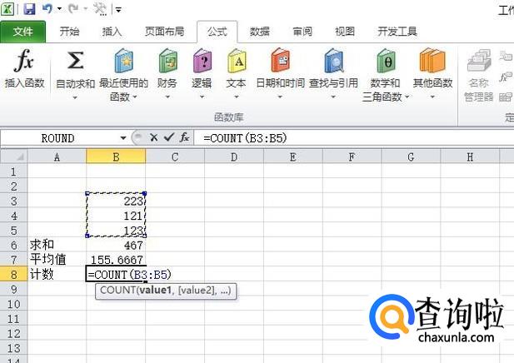The width and height of the screenshot is (514, 363).
Task: Click the Name Box showing ROUND
Action: (x=57, y=138)
